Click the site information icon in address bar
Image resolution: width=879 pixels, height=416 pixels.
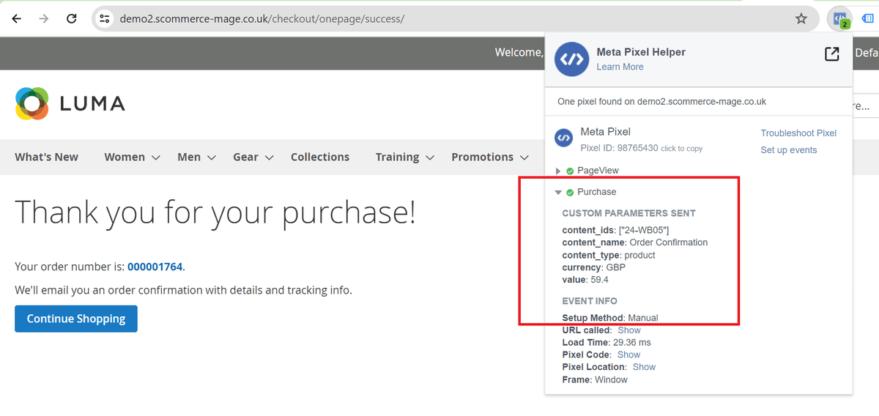point(105,18)
